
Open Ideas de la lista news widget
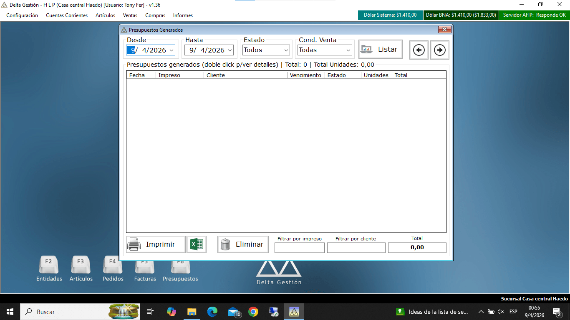(x=432, y=312)
